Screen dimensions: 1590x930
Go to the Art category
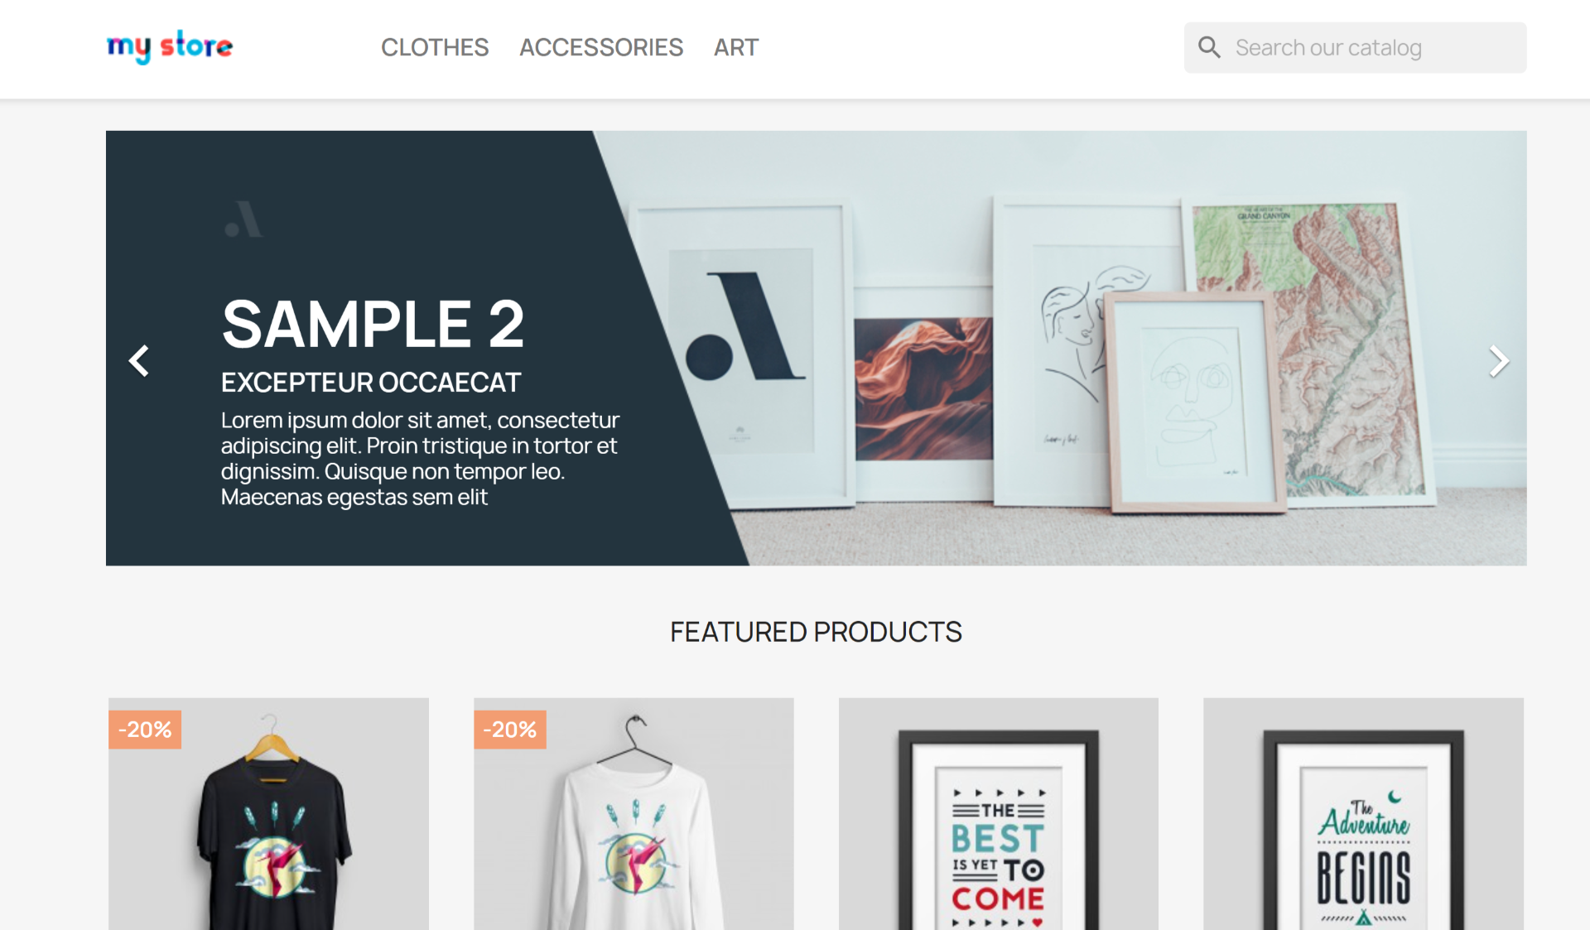click(736, 47)
